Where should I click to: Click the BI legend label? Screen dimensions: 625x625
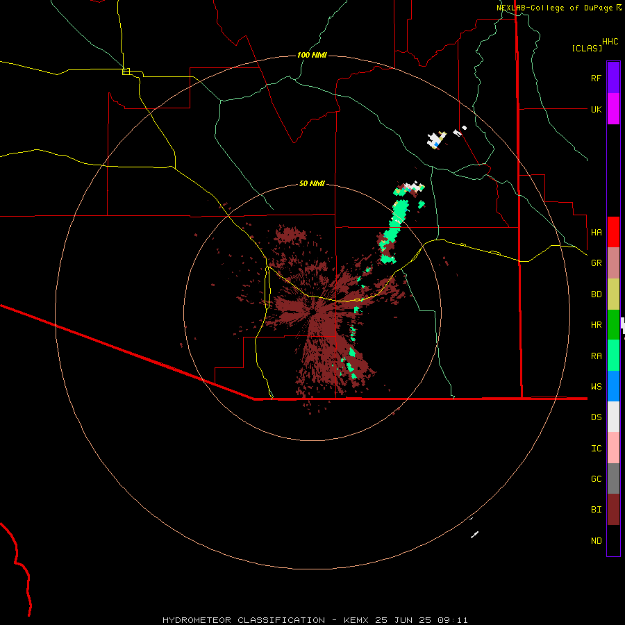[596, 510]
